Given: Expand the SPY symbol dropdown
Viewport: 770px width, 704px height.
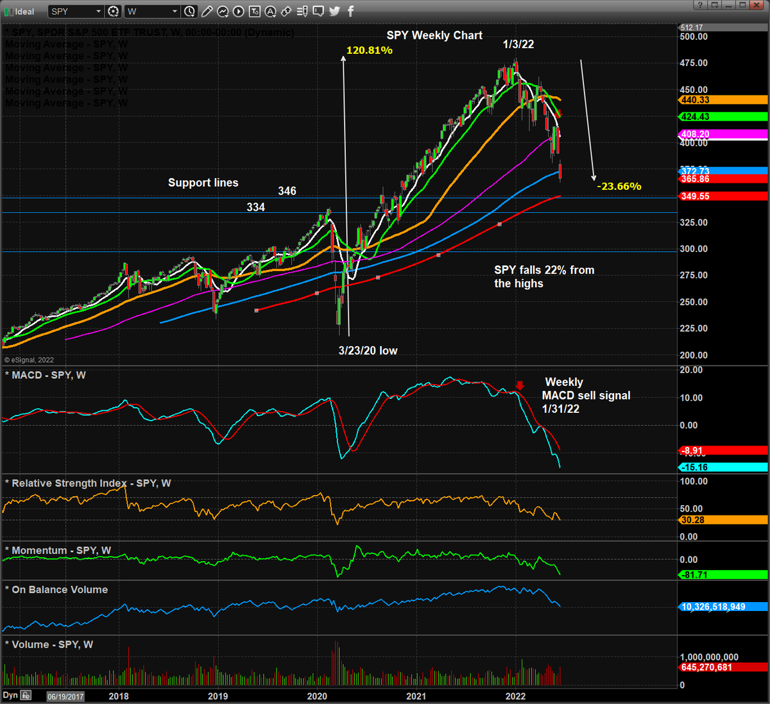Looking at the screenshot, I should click(x=98, y=12).
